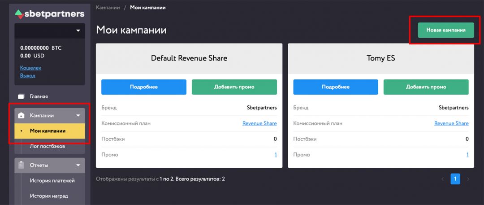Image resolution: width=484 pixels, height=205 pixels.
Task: Click the Главная sidebar icon
Action: pos(21,96)
